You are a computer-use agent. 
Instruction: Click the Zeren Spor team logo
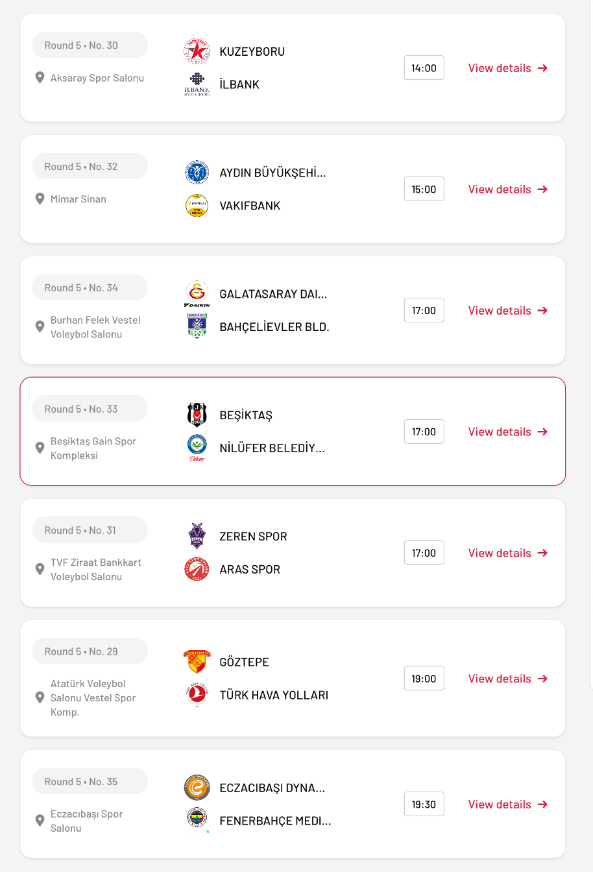pos(197,536)
